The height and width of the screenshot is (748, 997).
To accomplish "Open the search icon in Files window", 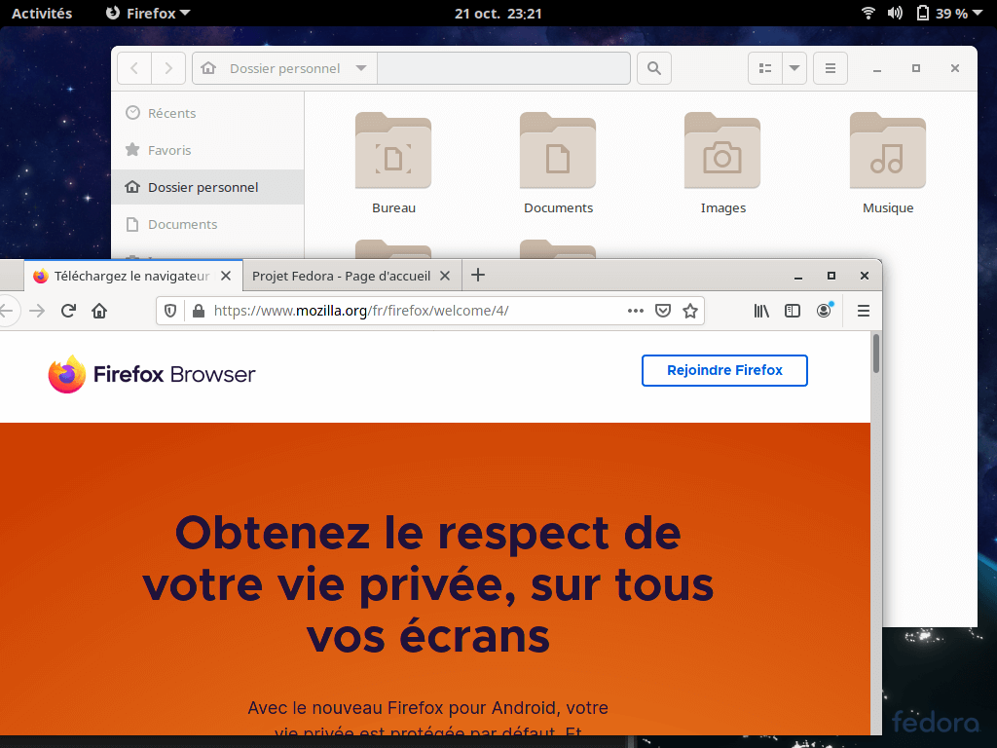I will click(x=653, y=68).
